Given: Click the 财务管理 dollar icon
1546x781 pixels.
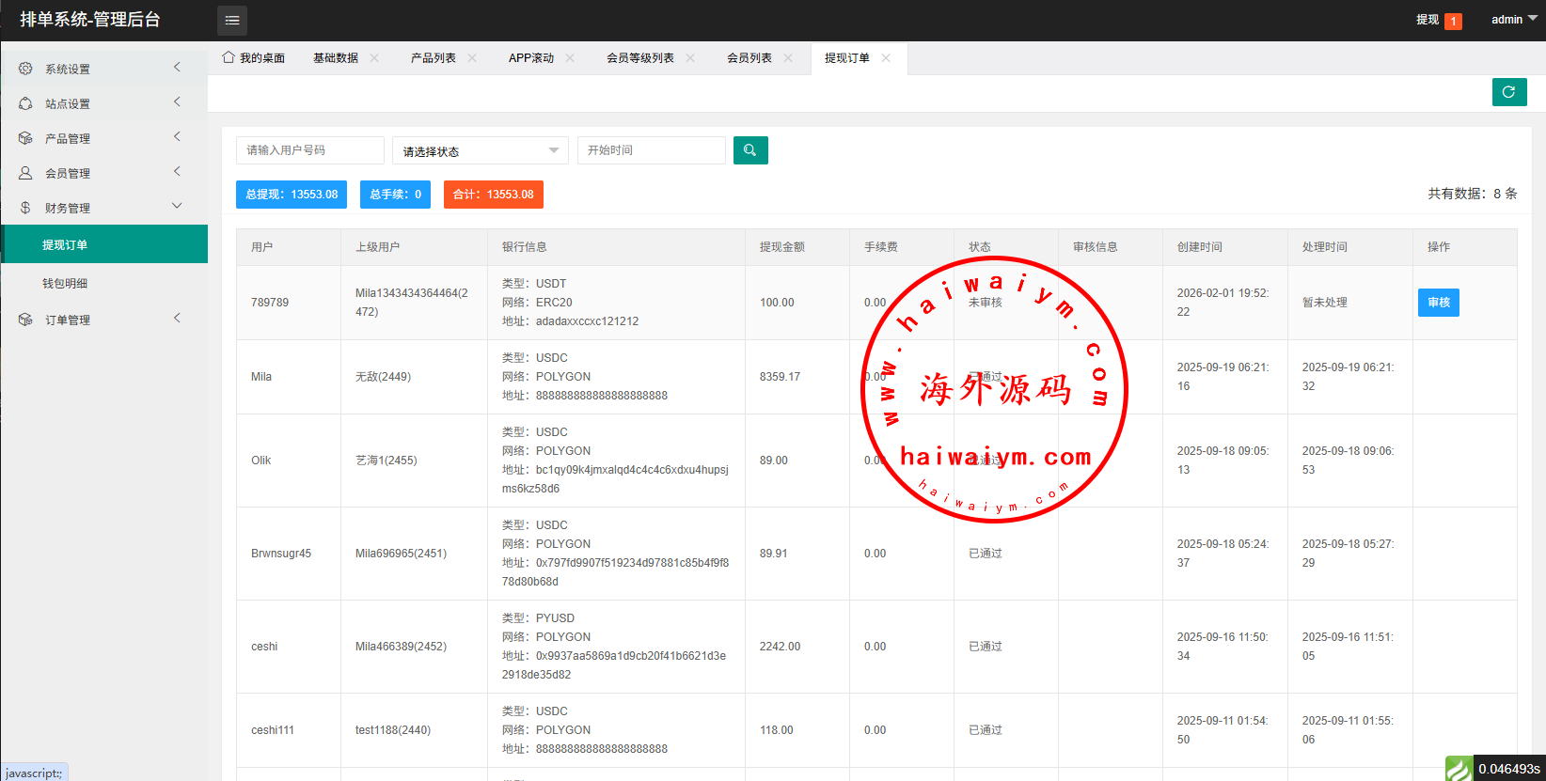Looking at the screenshot, I should [25, 208].
